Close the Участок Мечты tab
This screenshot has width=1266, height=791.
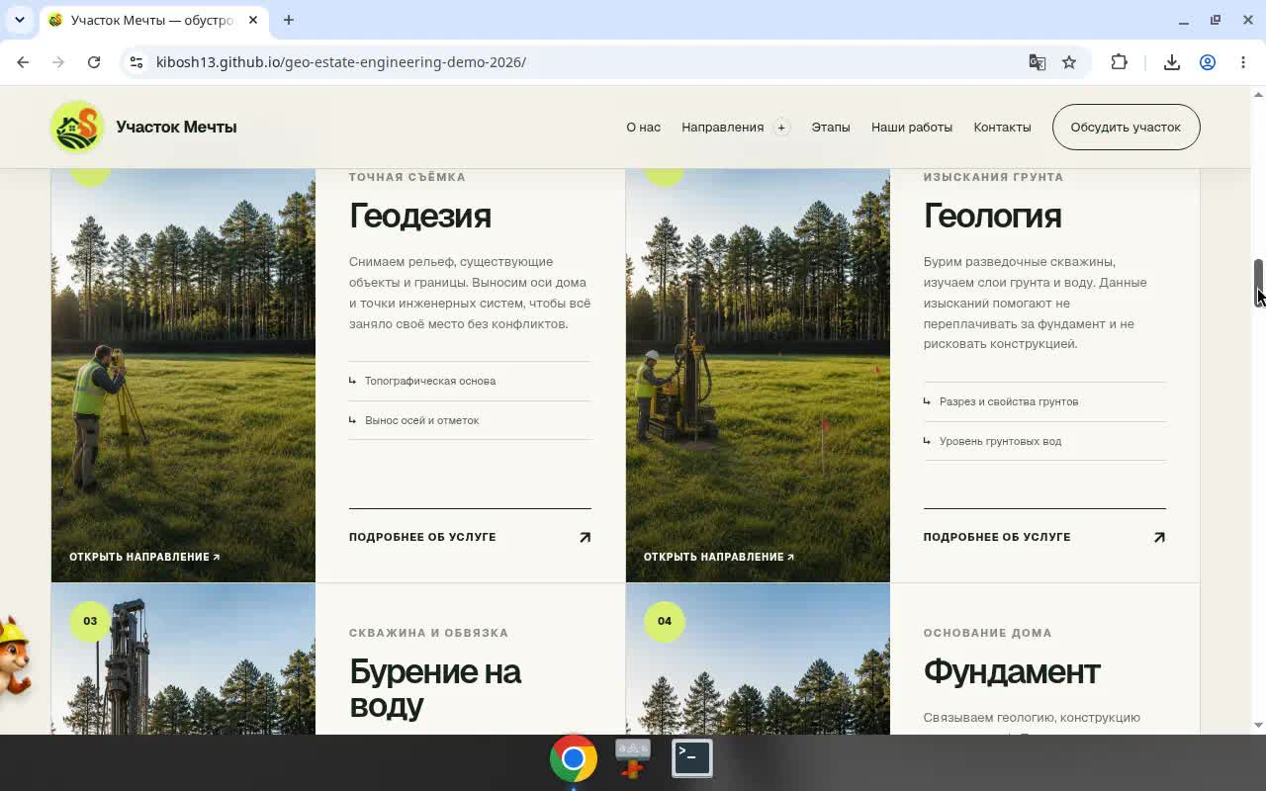(251, 20)
